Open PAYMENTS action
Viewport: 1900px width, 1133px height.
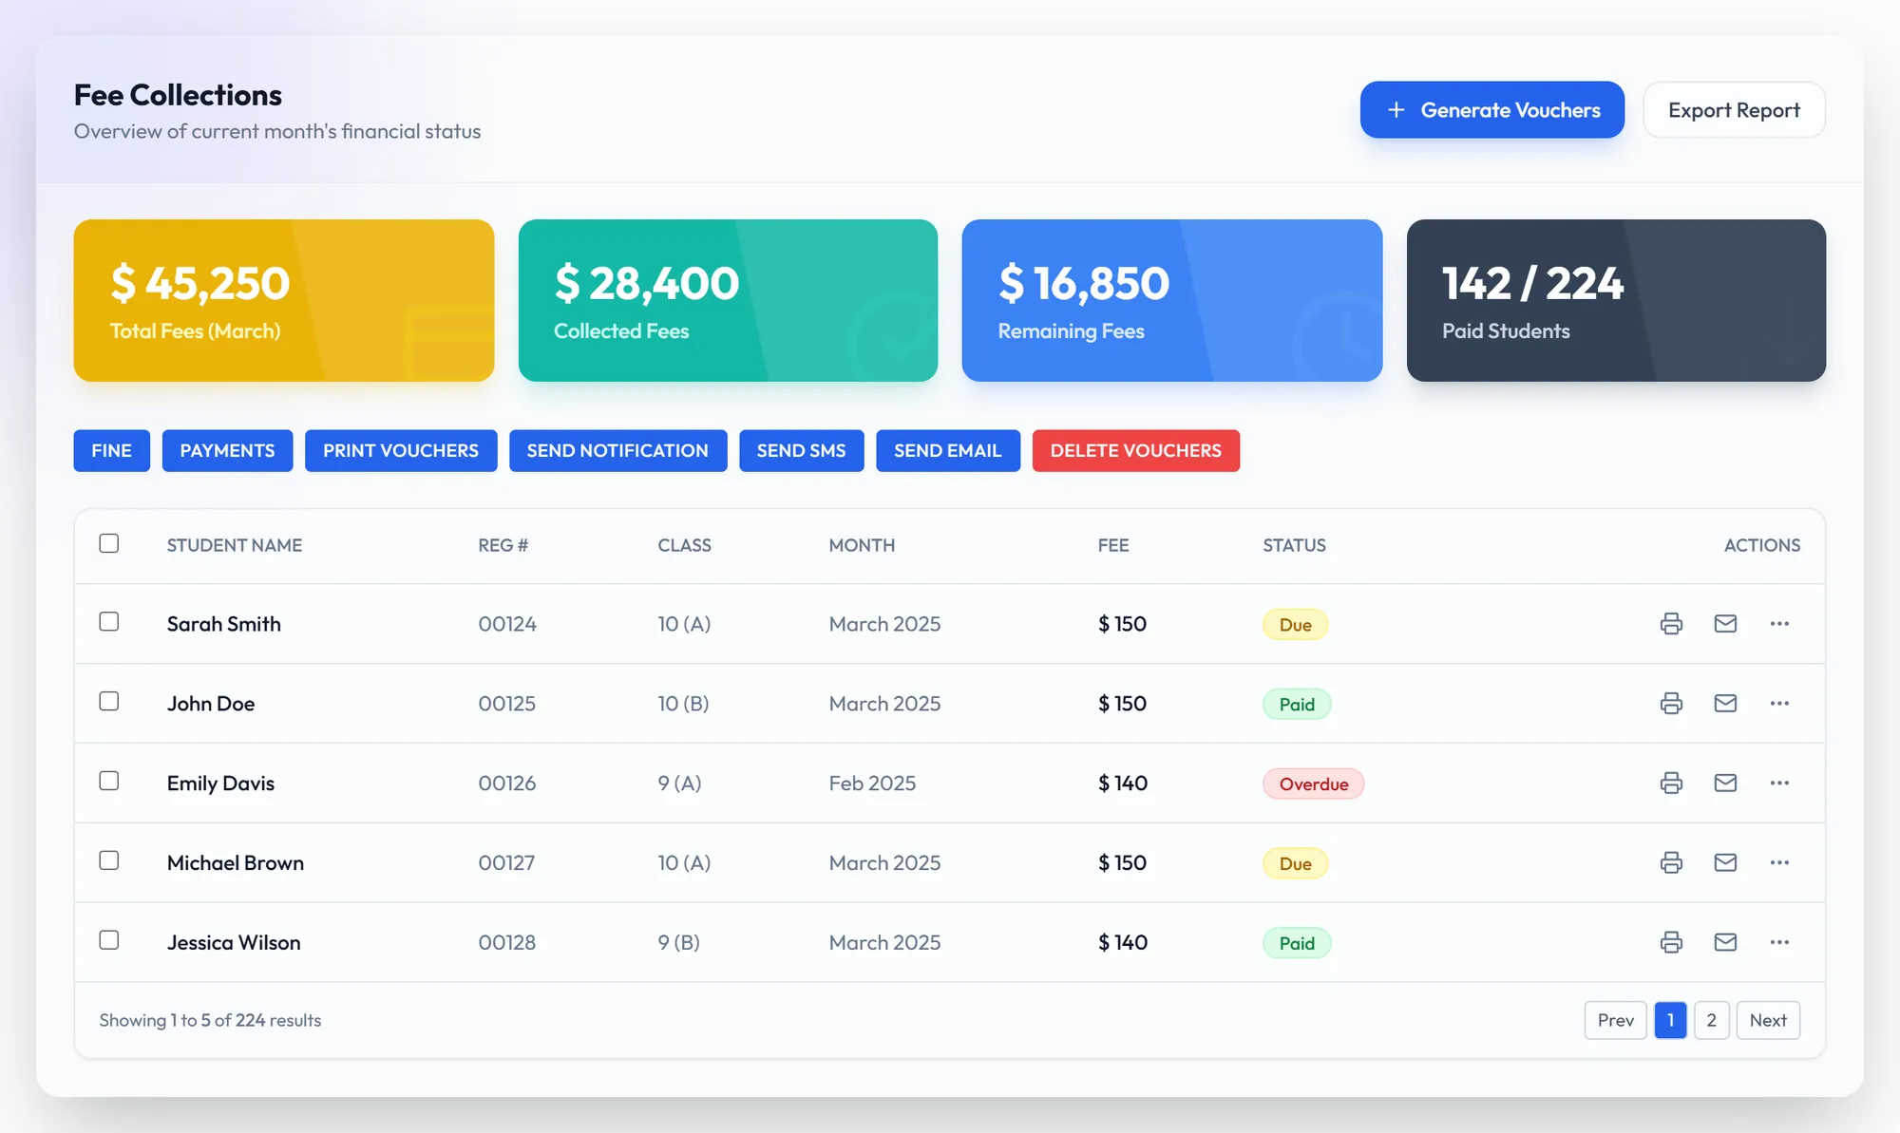[227, 451]
